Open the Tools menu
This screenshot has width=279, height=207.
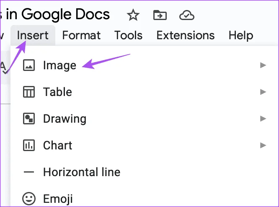pos(128,35)
